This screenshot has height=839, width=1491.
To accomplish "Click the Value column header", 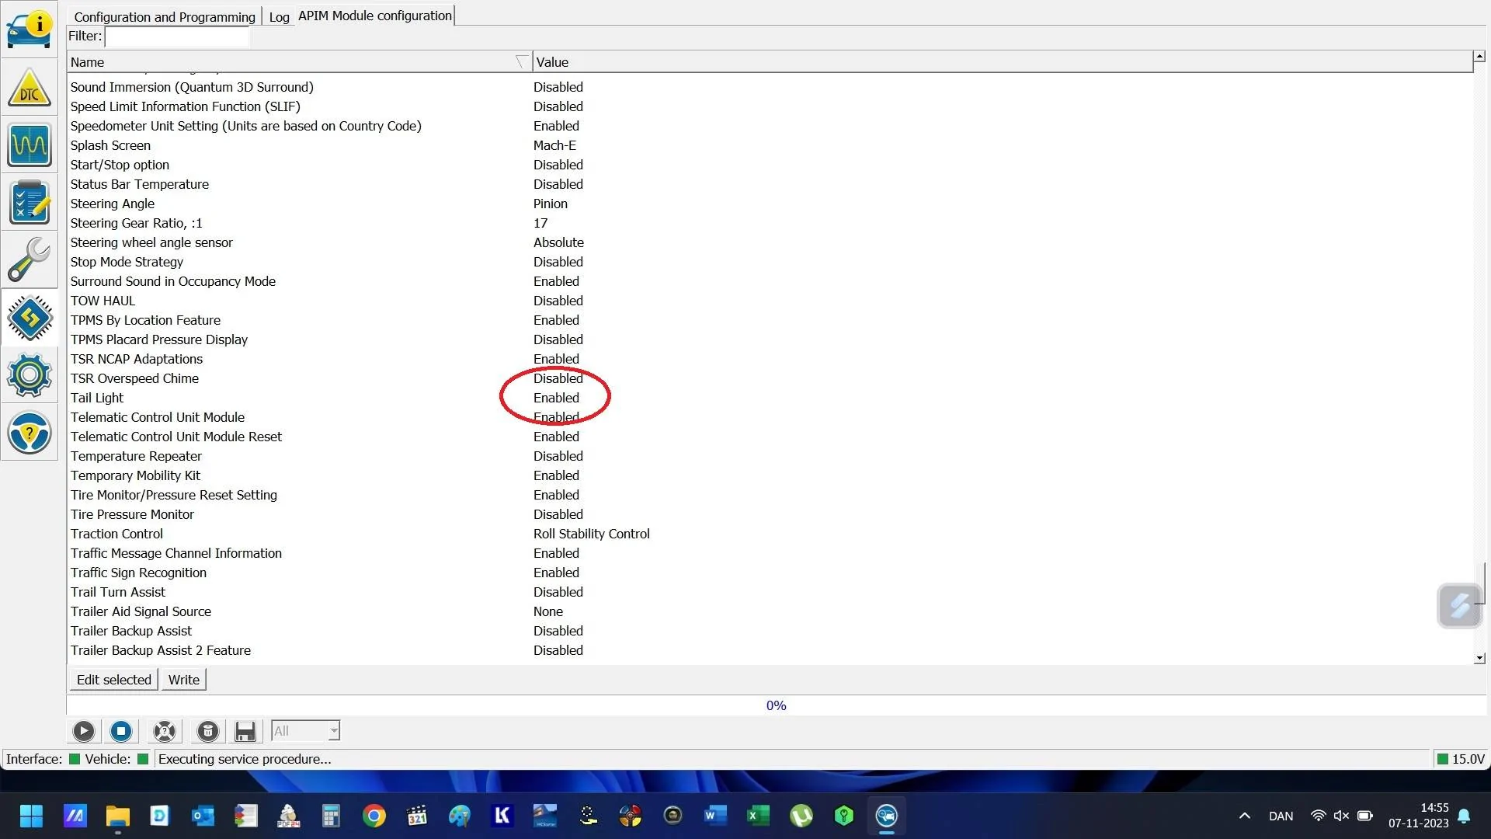I will [x=1002, y=62].
